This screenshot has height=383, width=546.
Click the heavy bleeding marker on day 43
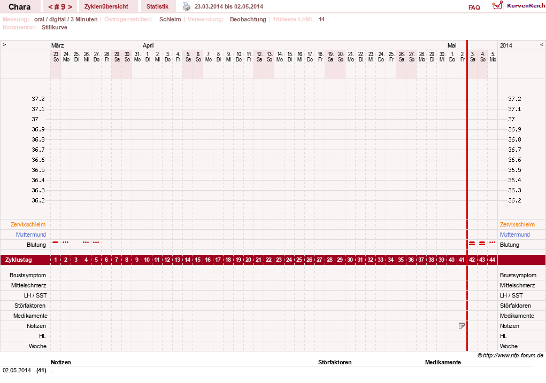point(482,244)
